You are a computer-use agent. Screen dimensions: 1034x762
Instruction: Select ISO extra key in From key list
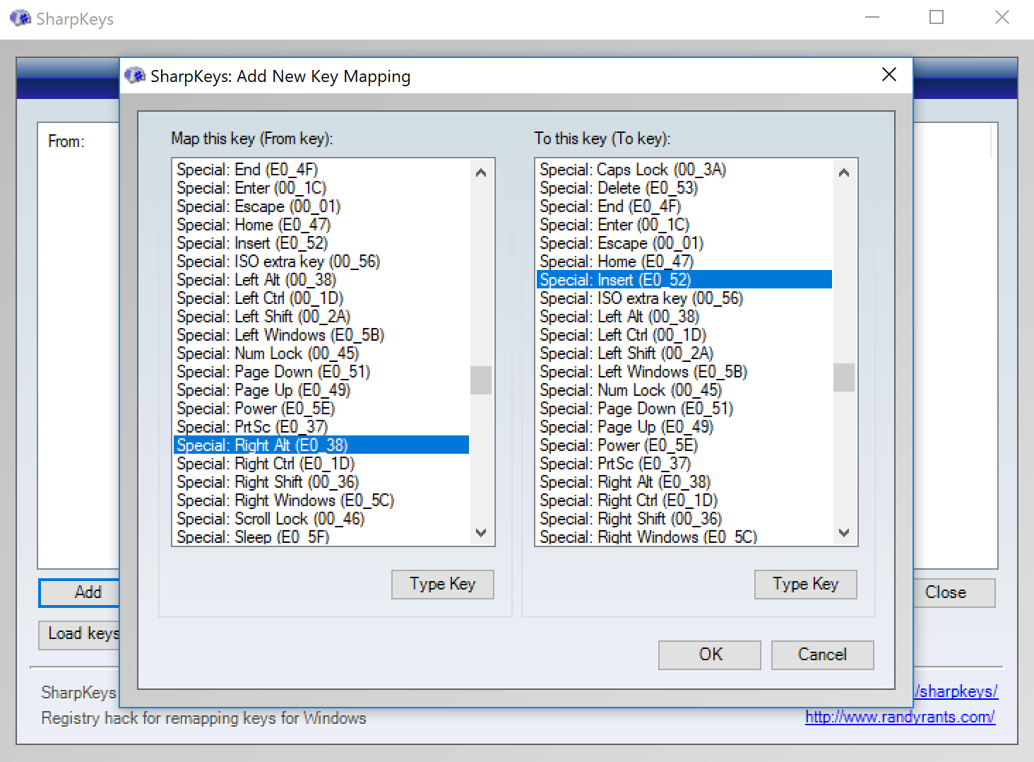coord(321,262)
